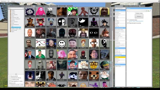Spawn the Obunga nextbot
The width and height of the screenshot is (160, 90).
(51, 76)
